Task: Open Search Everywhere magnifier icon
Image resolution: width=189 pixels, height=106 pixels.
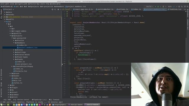Action: pos(188,6)
